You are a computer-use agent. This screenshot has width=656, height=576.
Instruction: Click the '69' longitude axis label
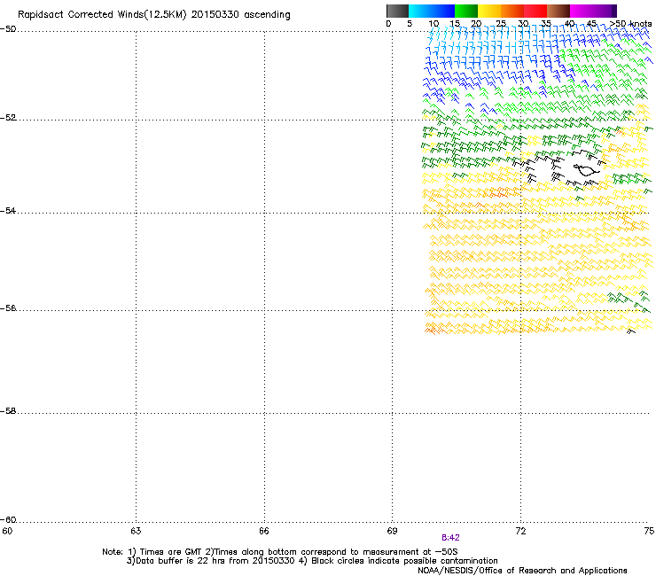392,531
